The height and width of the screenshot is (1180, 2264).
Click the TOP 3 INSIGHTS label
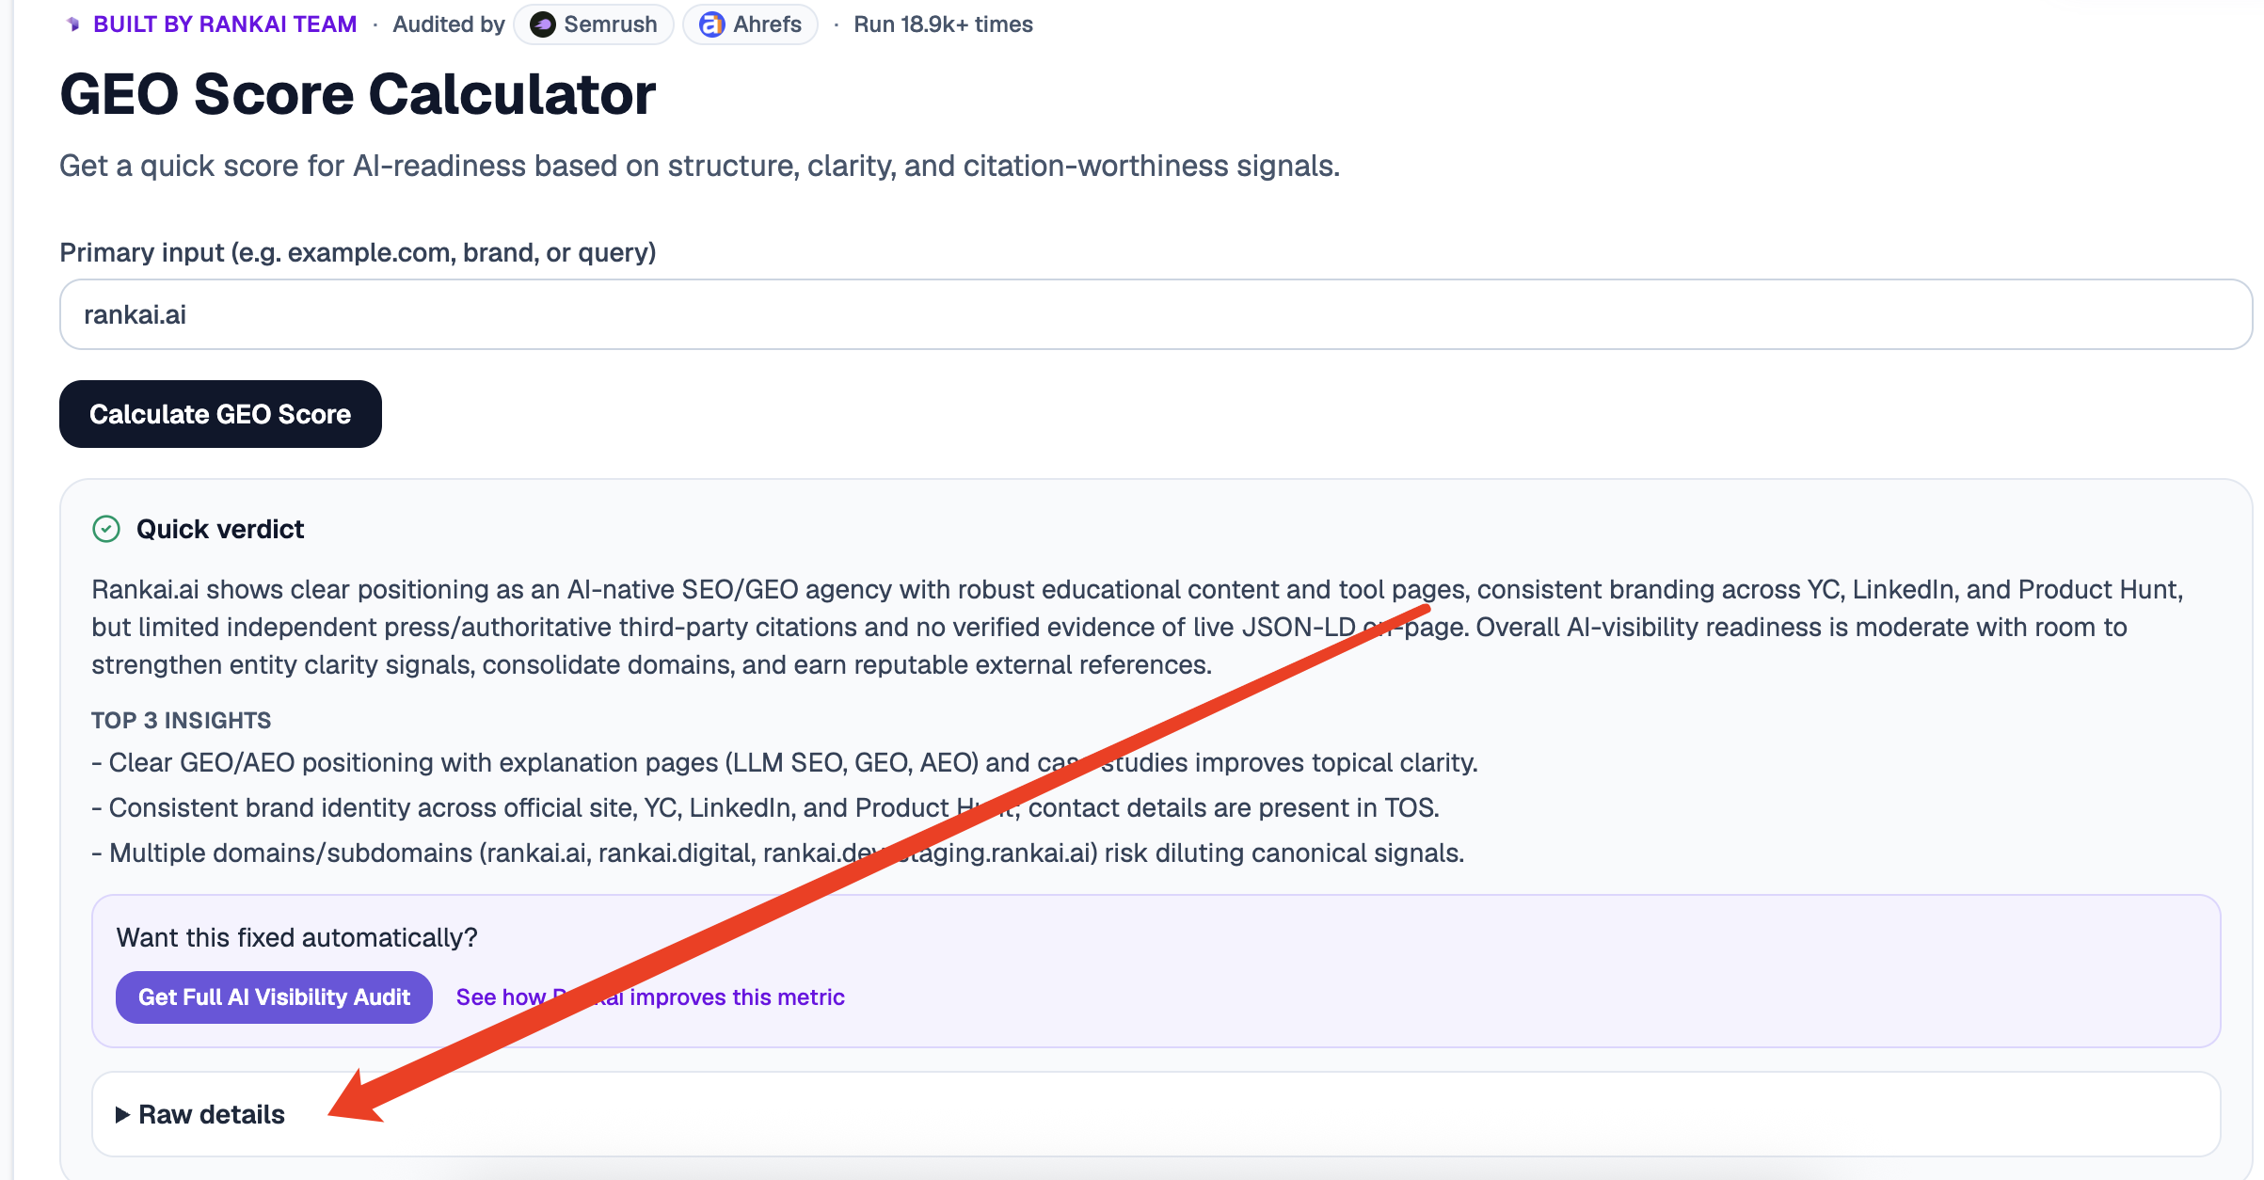pos(181,720)
